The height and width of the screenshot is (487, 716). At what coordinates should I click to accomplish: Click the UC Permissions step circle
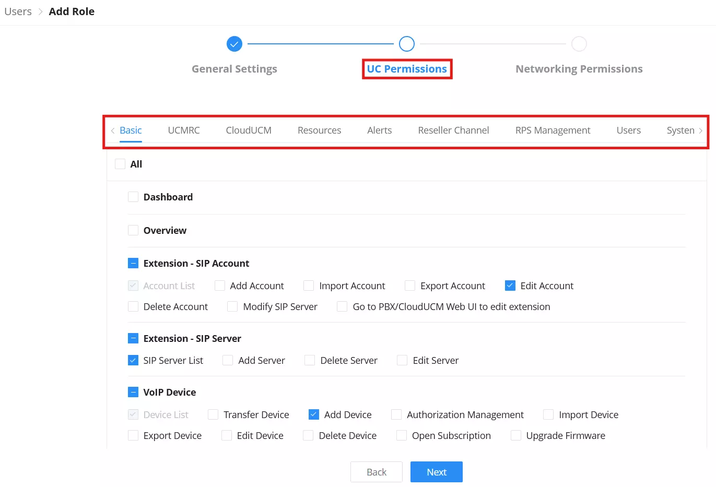pos(407,44)
